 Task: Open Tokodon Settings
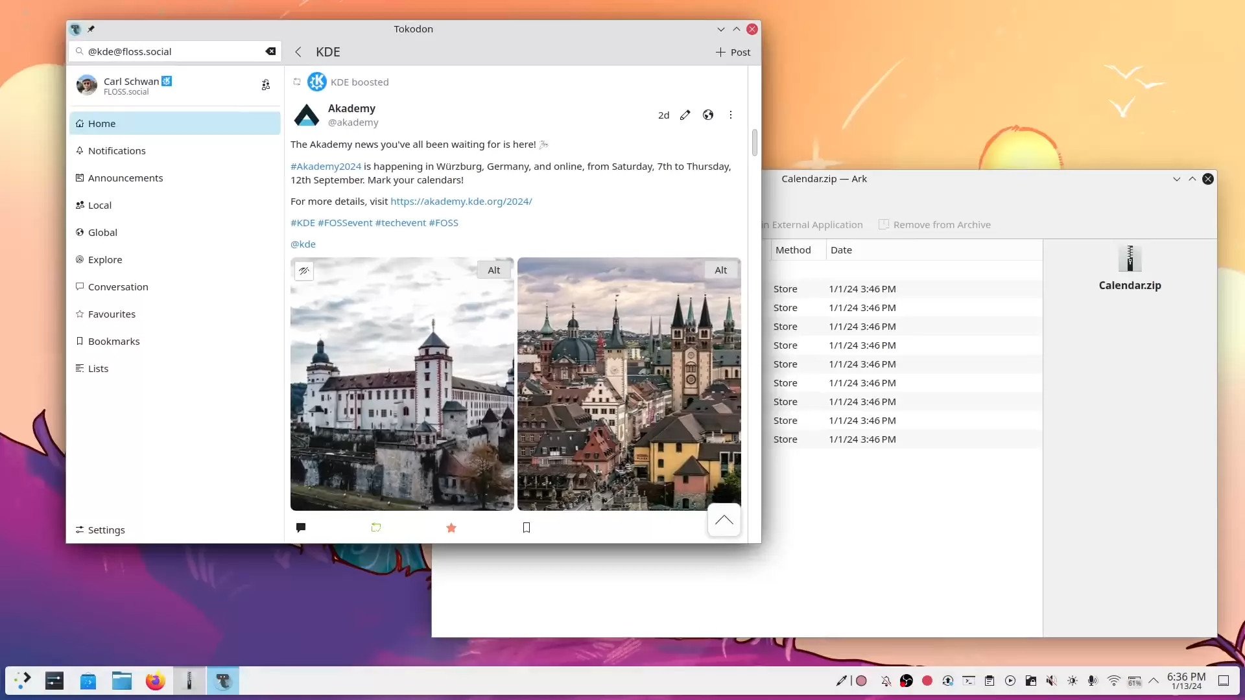click(175, 530)
